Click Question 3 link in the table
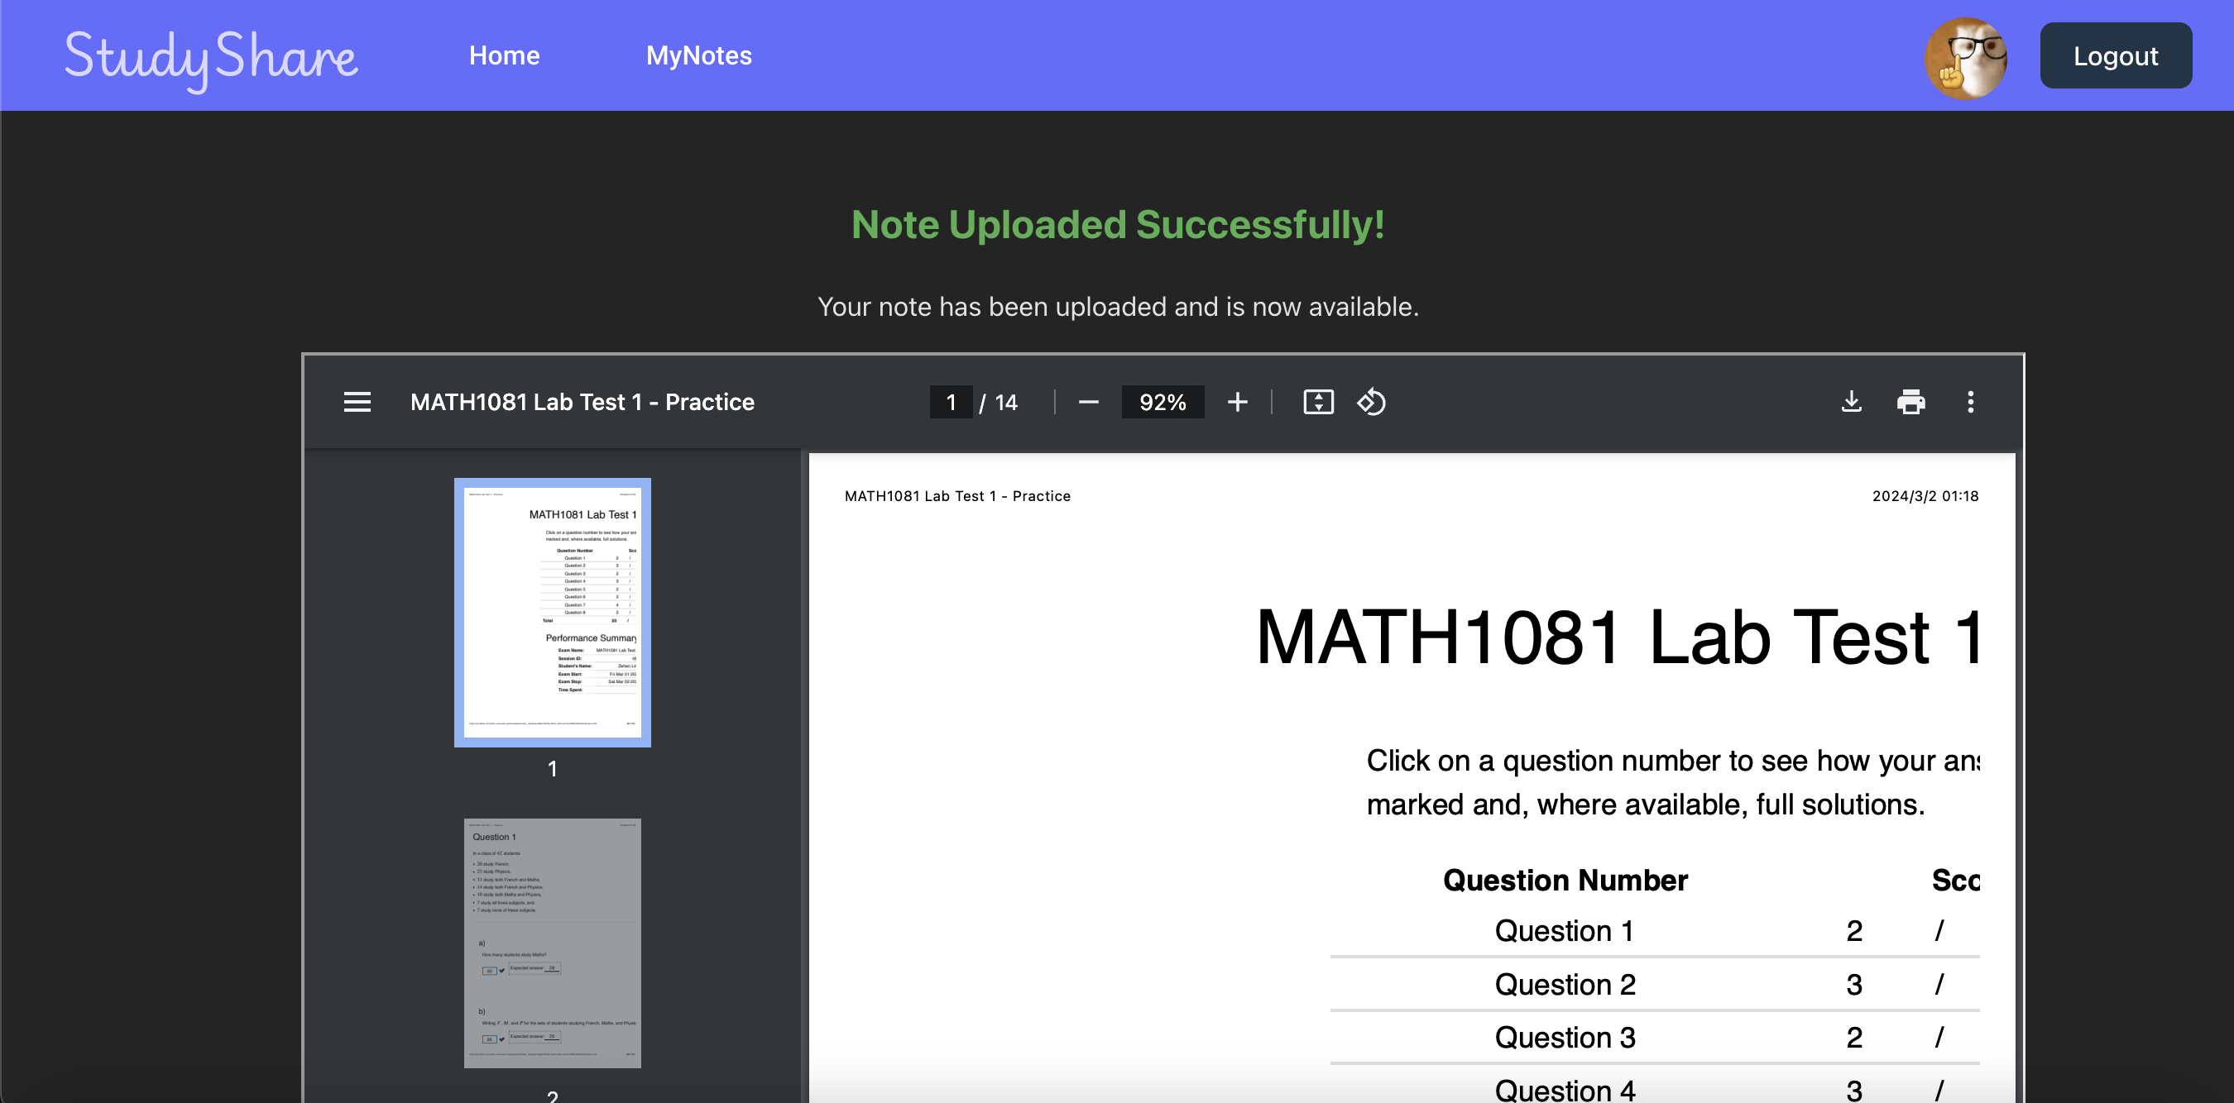Viewport: 2234px width, 1103px height. click(1564, 1038)
